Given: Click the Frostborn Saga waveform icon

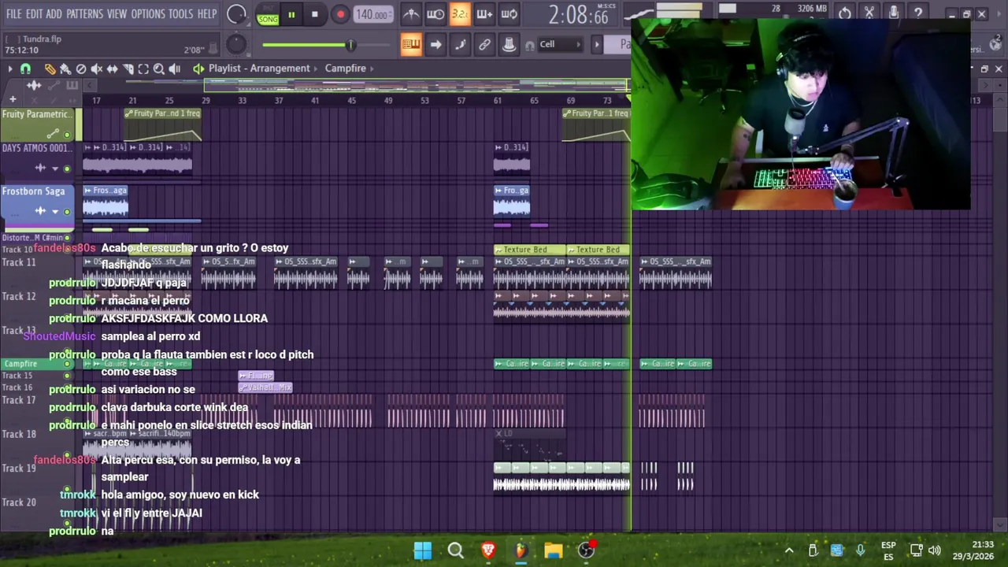Looking at the screenshot, I should tap(40, 211).
